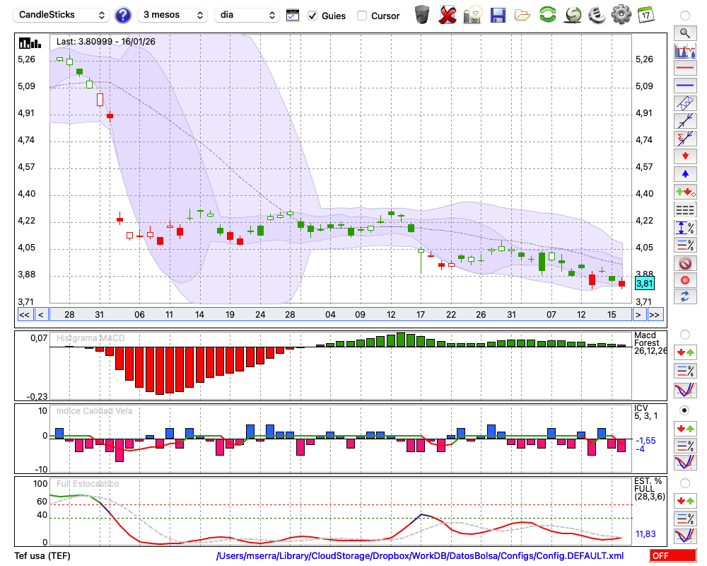Click the trash can icon in toolbar

(x=422, y=15)
